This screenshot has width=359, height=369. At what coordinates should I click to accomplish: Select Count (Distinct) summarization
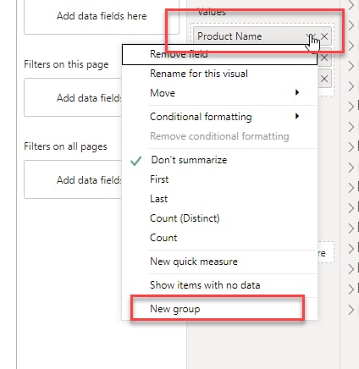[x=219, y=218]
